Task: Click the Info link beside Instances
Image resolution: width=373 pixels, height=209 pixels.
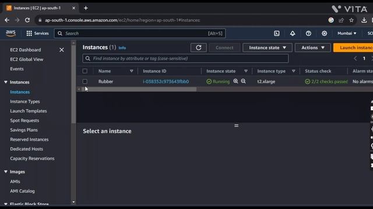Action: point(122,48)
